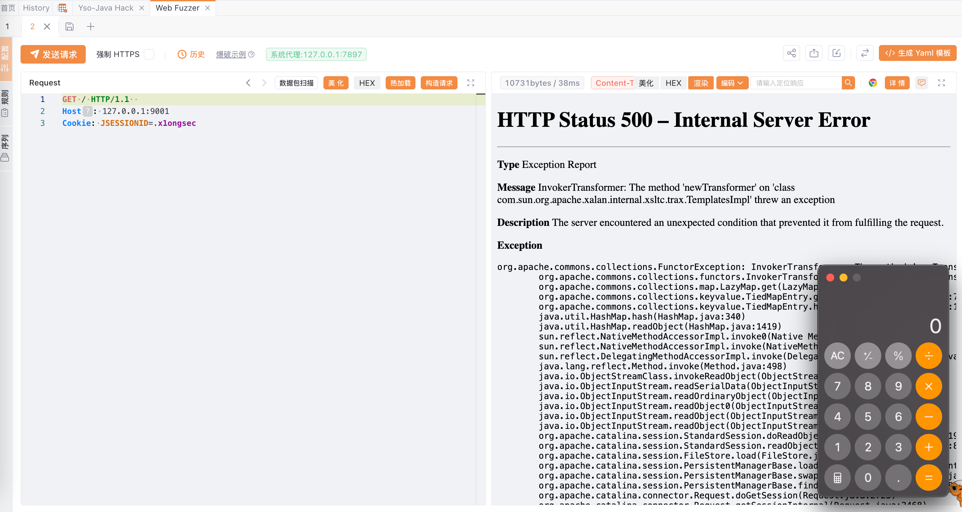
Task: Click the request 美化 beautify button
Action: click(x=336, y=83)
